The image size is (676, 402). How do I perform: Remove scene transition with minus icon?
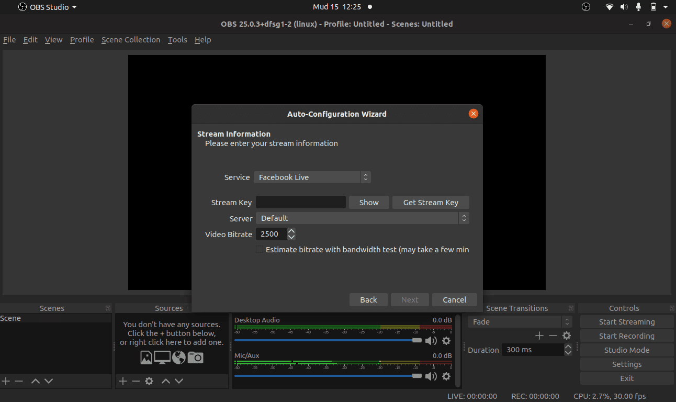click(x=553, y=336)
